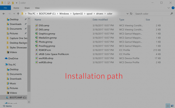175x108 pixels.
Task: Select This PC in navigation pane
Action: tap(12, 65)
